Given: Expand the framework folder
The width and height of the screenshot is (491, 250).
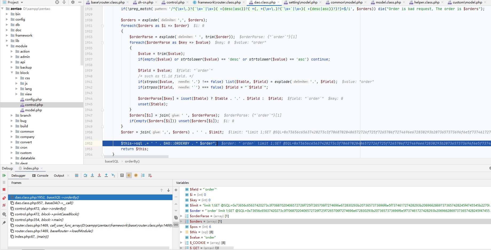Looking at the screenshot, I should coord(7,35).
